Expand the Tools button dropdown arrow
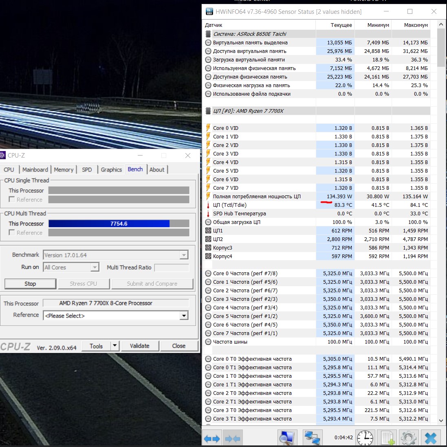Image resolution: width=447 pixels, height=447 pixels. pos(115,346)
